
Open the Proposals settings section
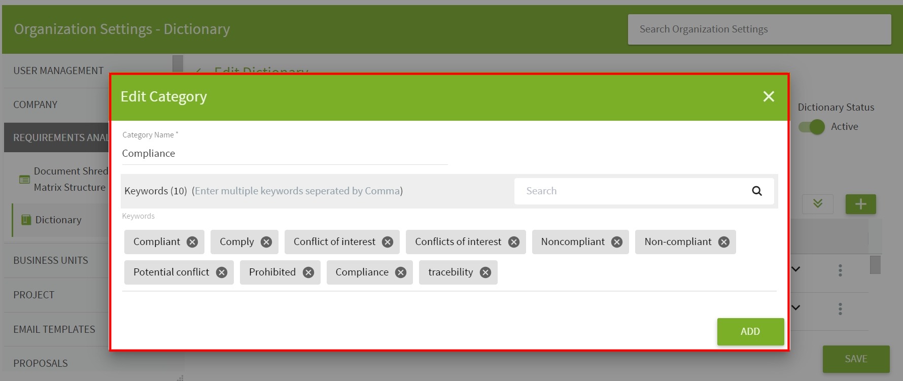click(x=41, y=363)
